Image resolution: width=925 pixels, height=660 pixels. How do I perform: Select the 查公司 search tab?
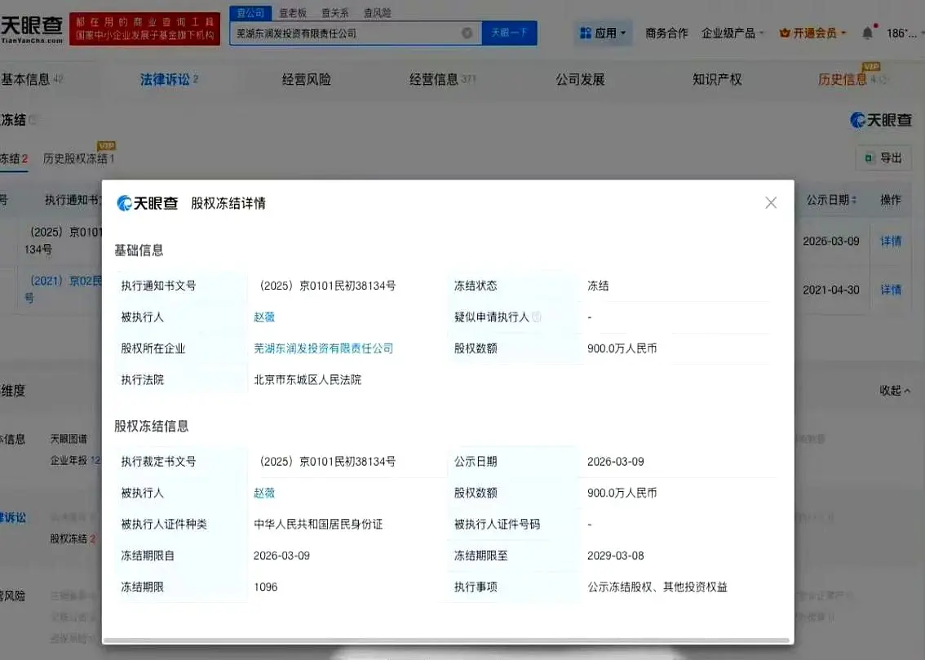(x=250, y=13)
